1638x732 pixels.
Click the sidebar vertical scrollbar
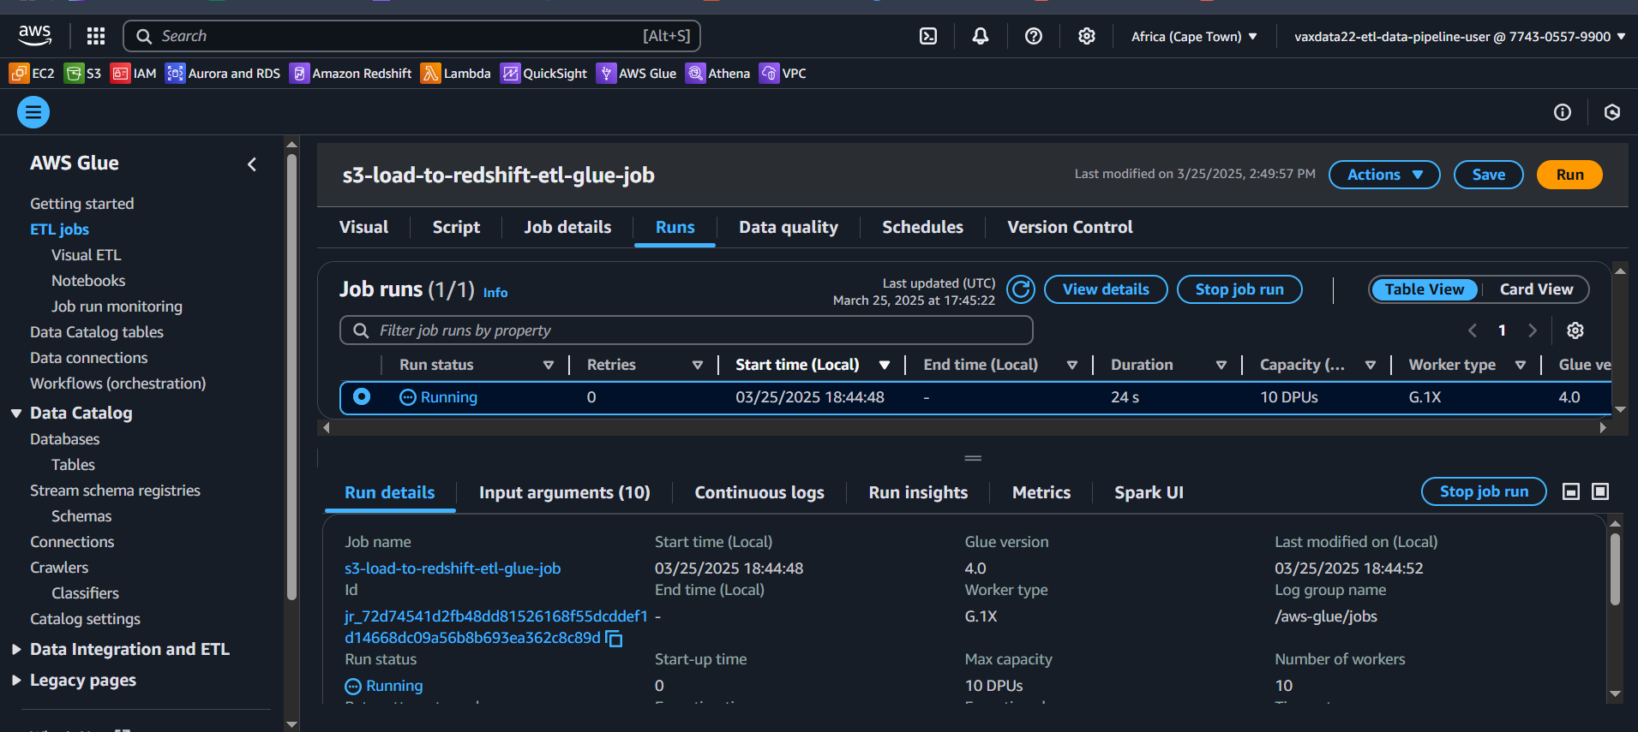coord(291,377)
